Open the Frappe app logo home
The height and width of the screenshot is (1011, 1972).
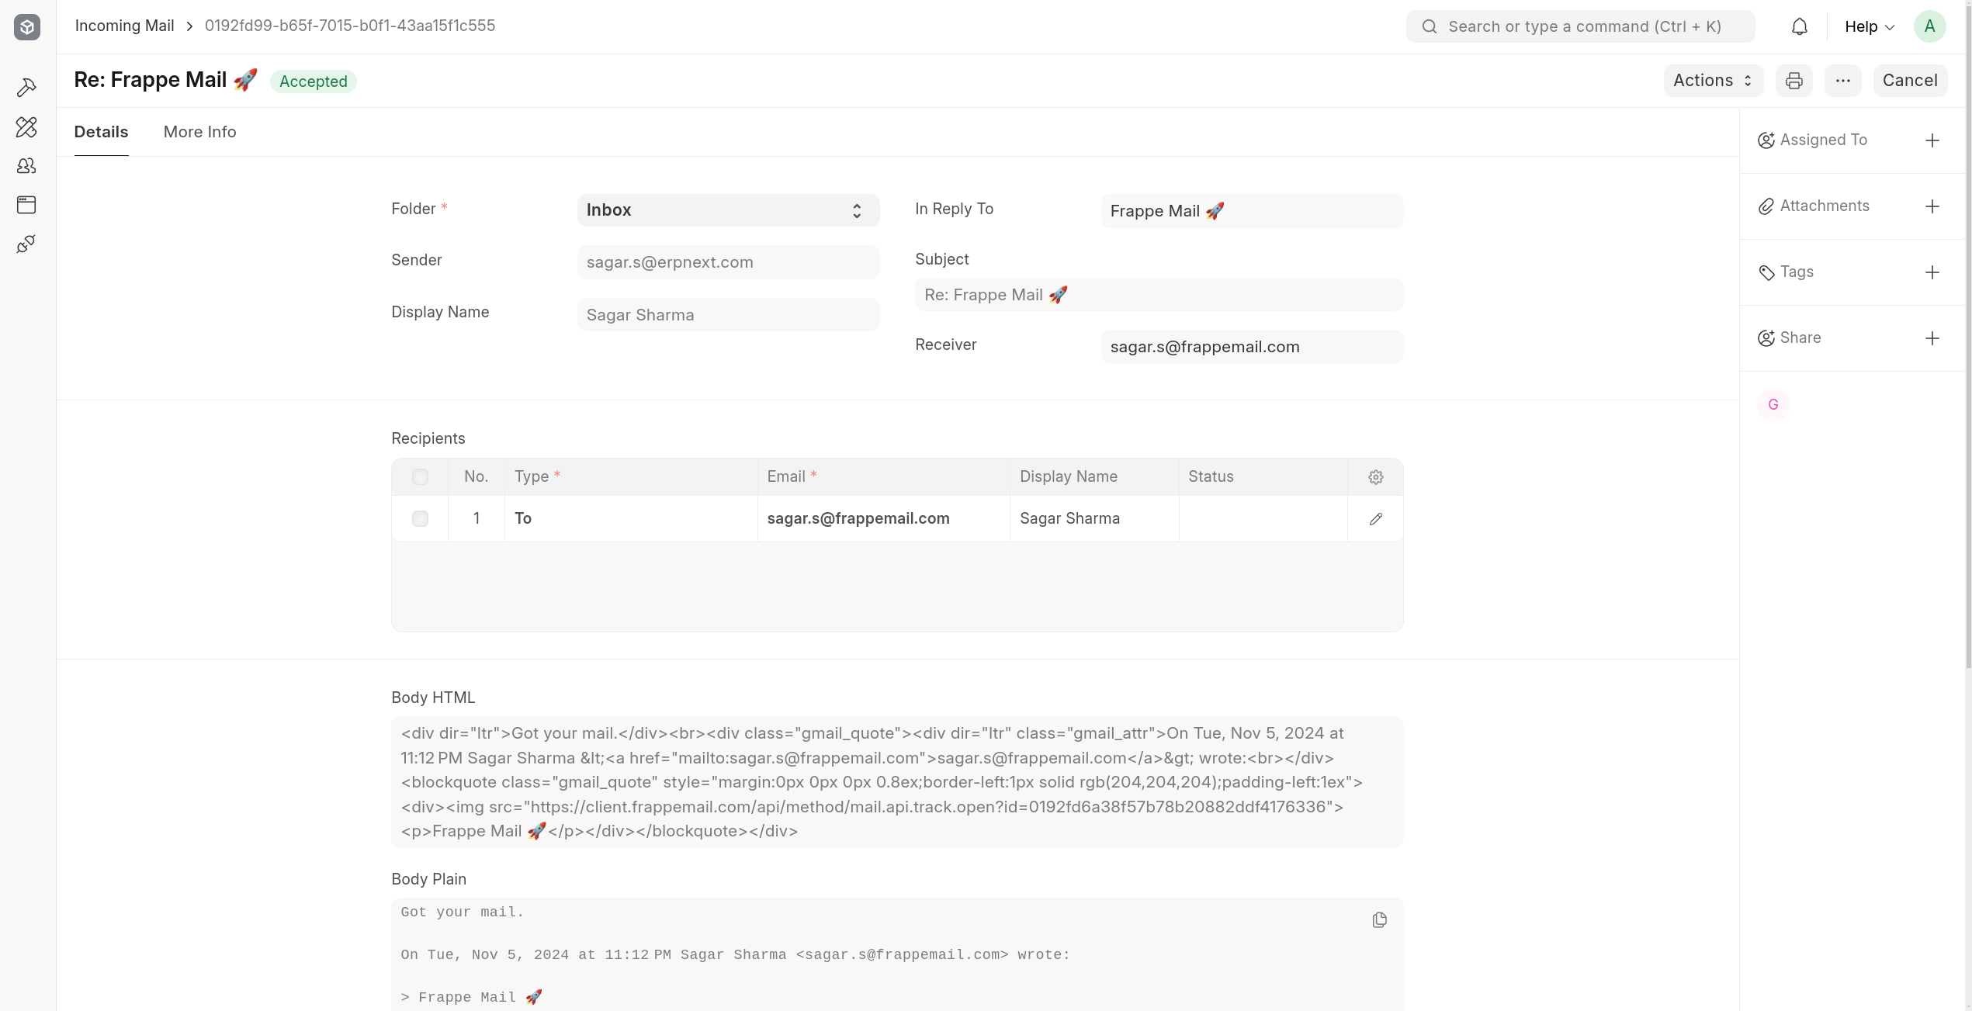tap(27, 27)
